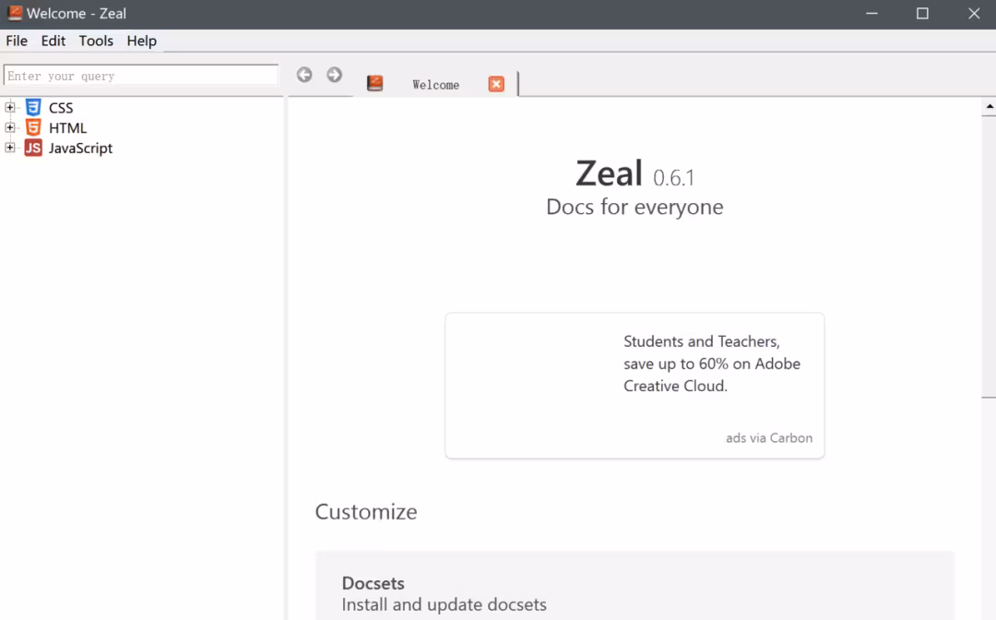Click the HTML5 shield icon

click(x=33, y=127)
